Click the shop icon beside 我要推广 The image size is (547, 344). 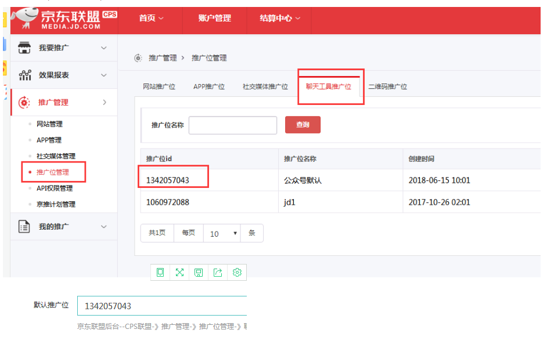[x=24, y=48]
